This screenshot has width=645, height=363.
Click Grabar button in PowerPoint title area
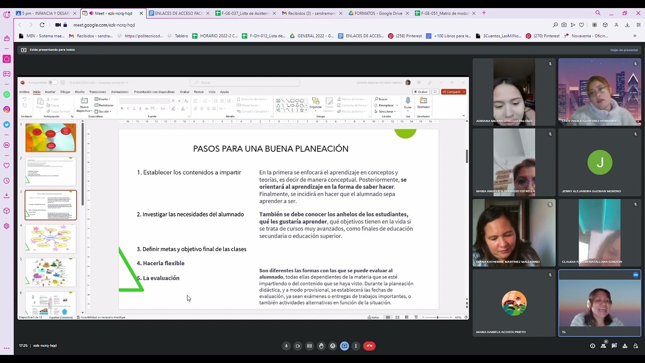tap(421, 92)
